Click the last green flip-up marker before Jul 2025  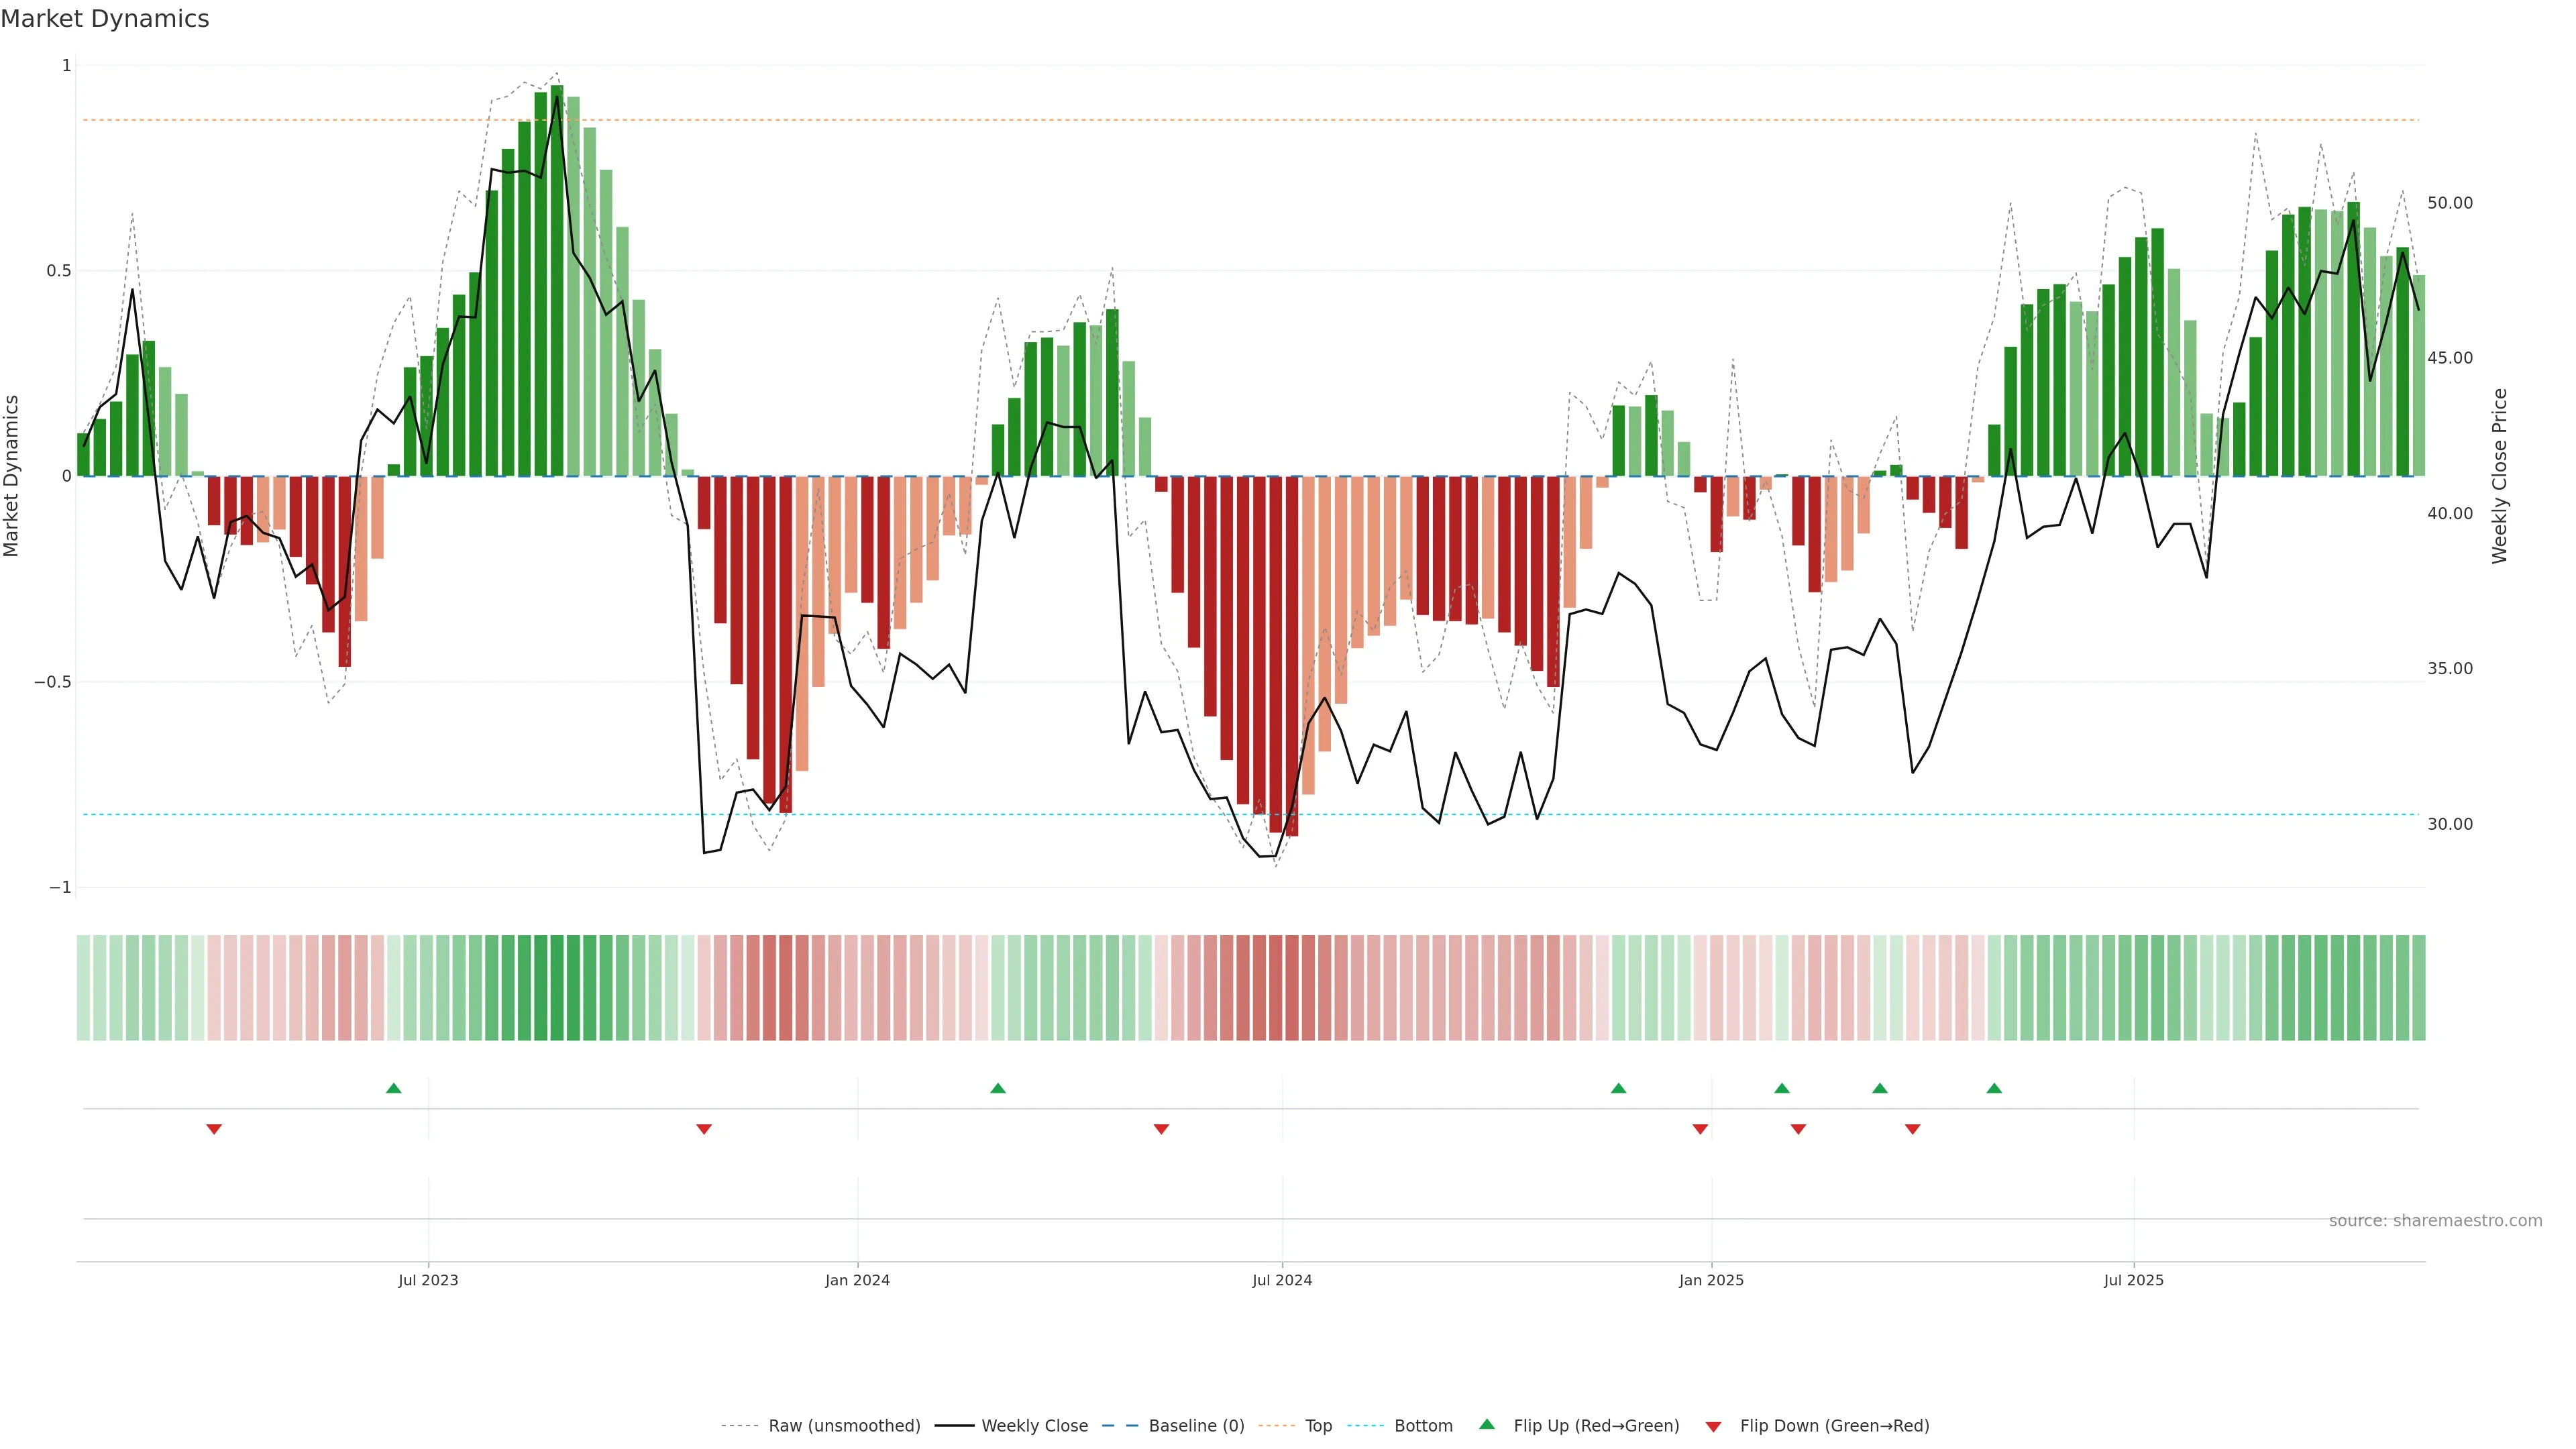pyautogui.click(x=1994, y=1088)
